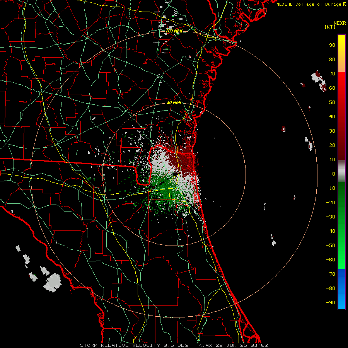Viewport: 348px width, 348px height.
Task: Click the 30 value on the velocity scale
Action: coord(332,131)
